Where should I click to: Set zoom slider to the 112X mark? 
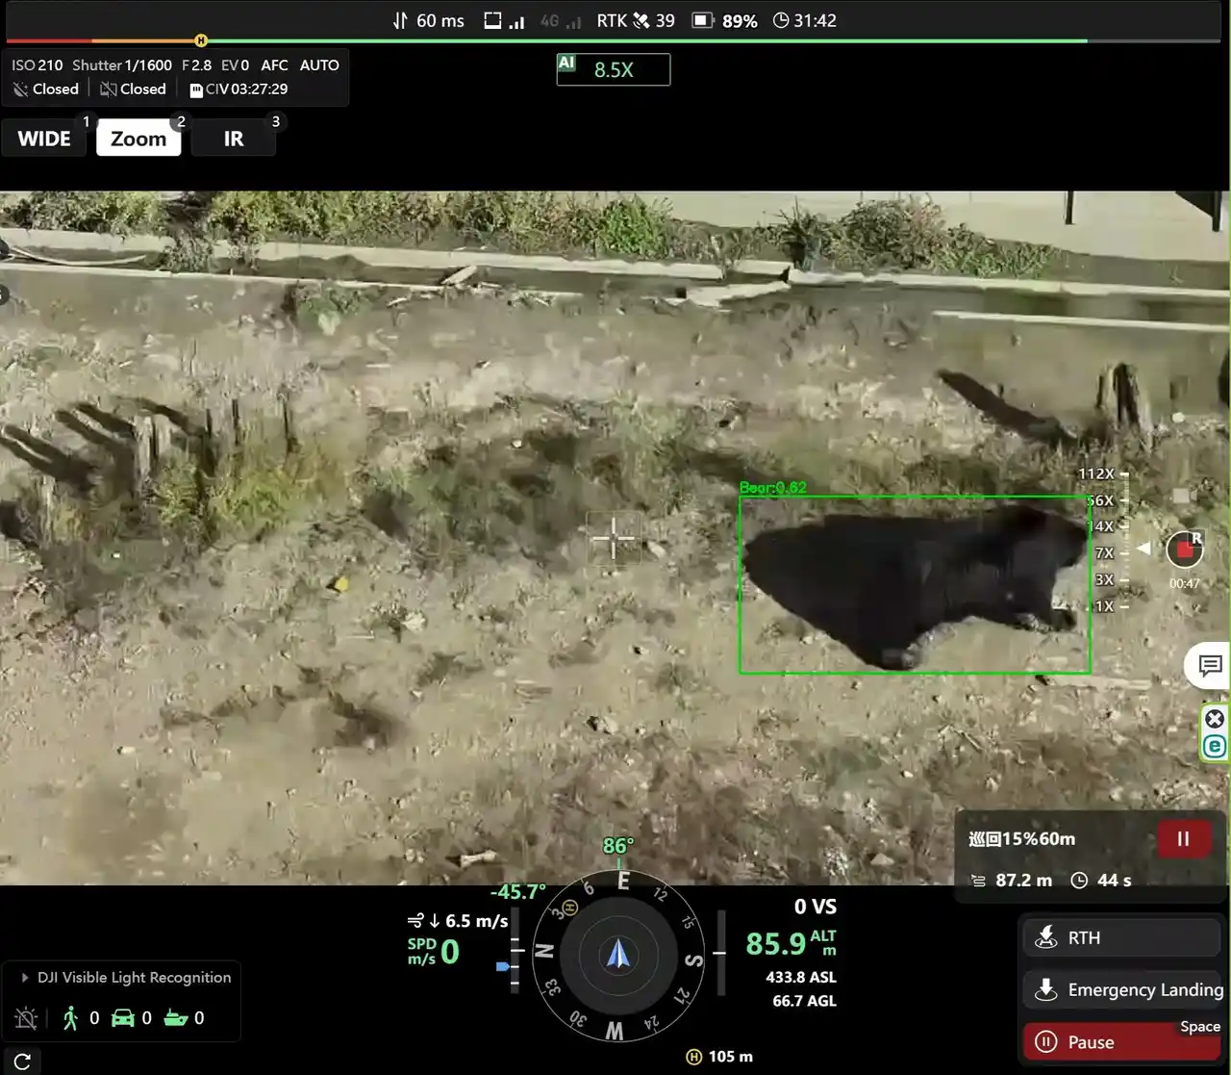point(1122,474)
